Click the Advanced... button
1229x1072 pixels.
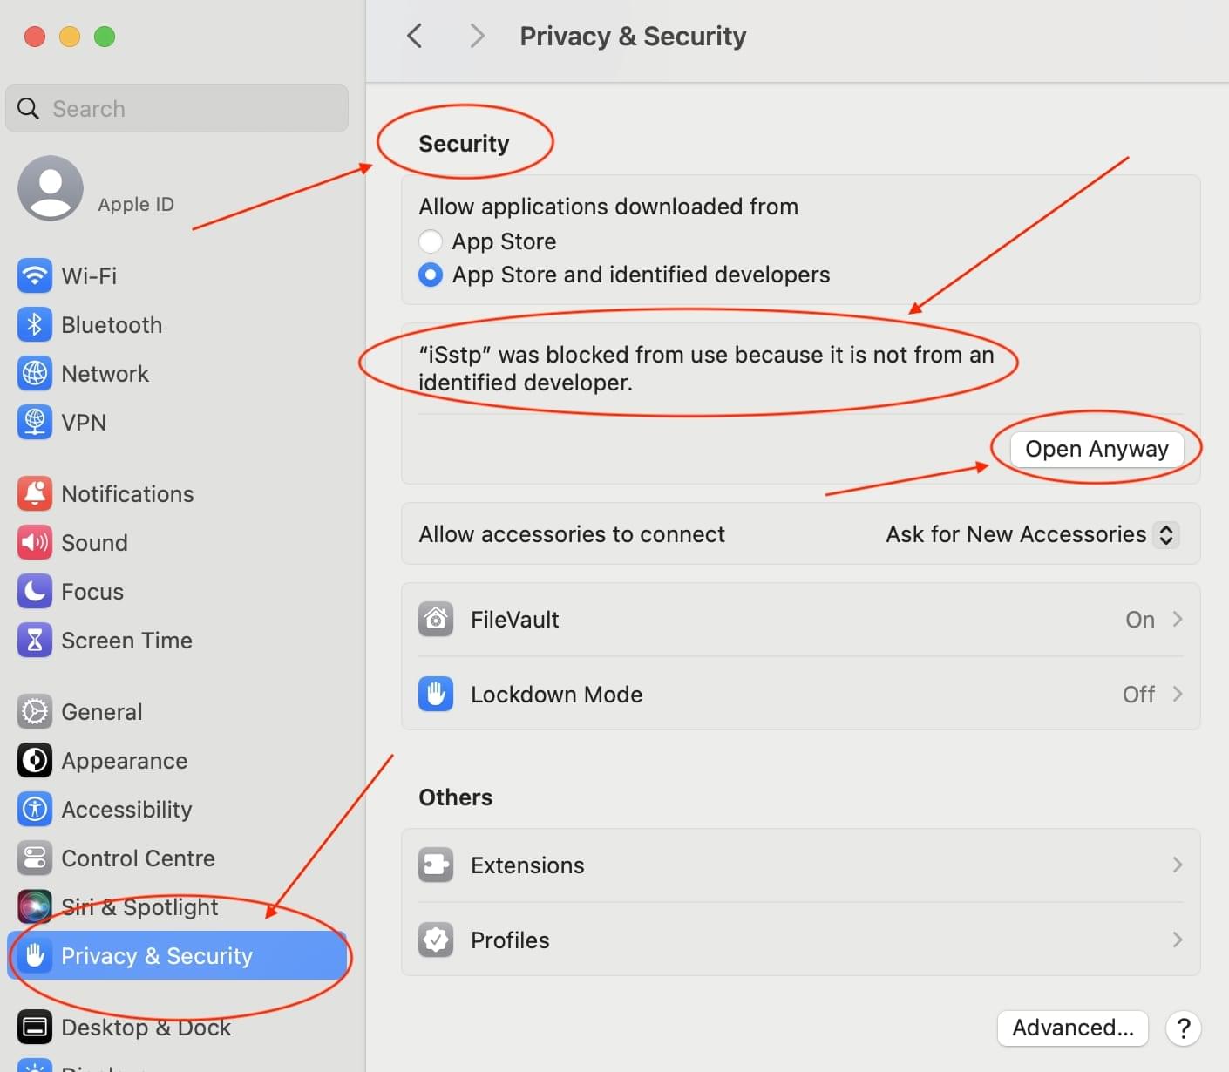click(x=1073, y=1028)
